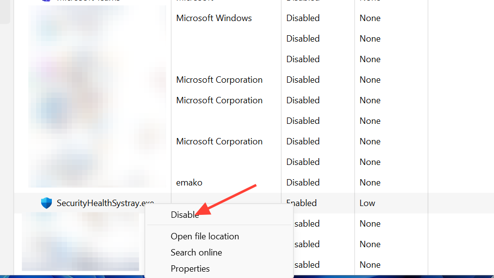Select the lowest Microsoft Corporation publisher entry

pos(219,141)
